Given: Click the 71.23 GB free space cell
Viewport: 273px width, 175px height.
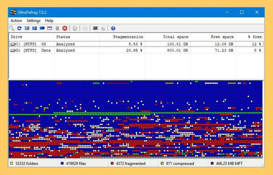Looking at the screenshot, I should (224, 50).
